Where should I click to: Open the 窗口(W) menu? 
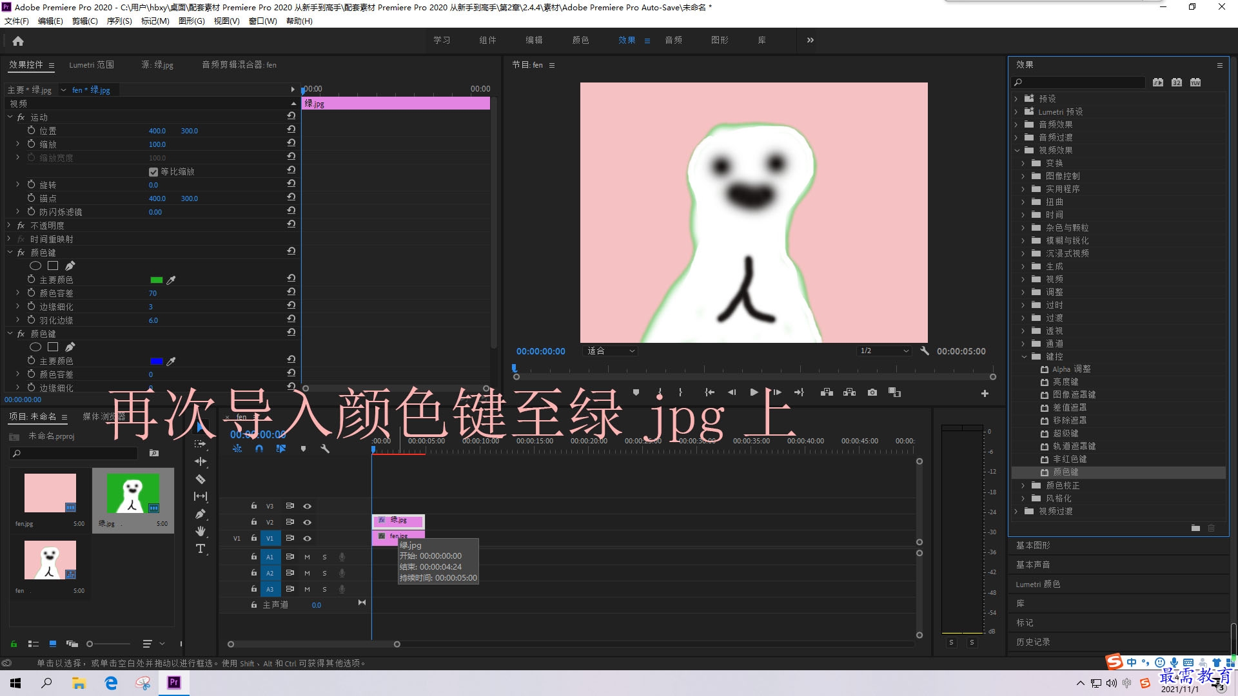[263, 21]
